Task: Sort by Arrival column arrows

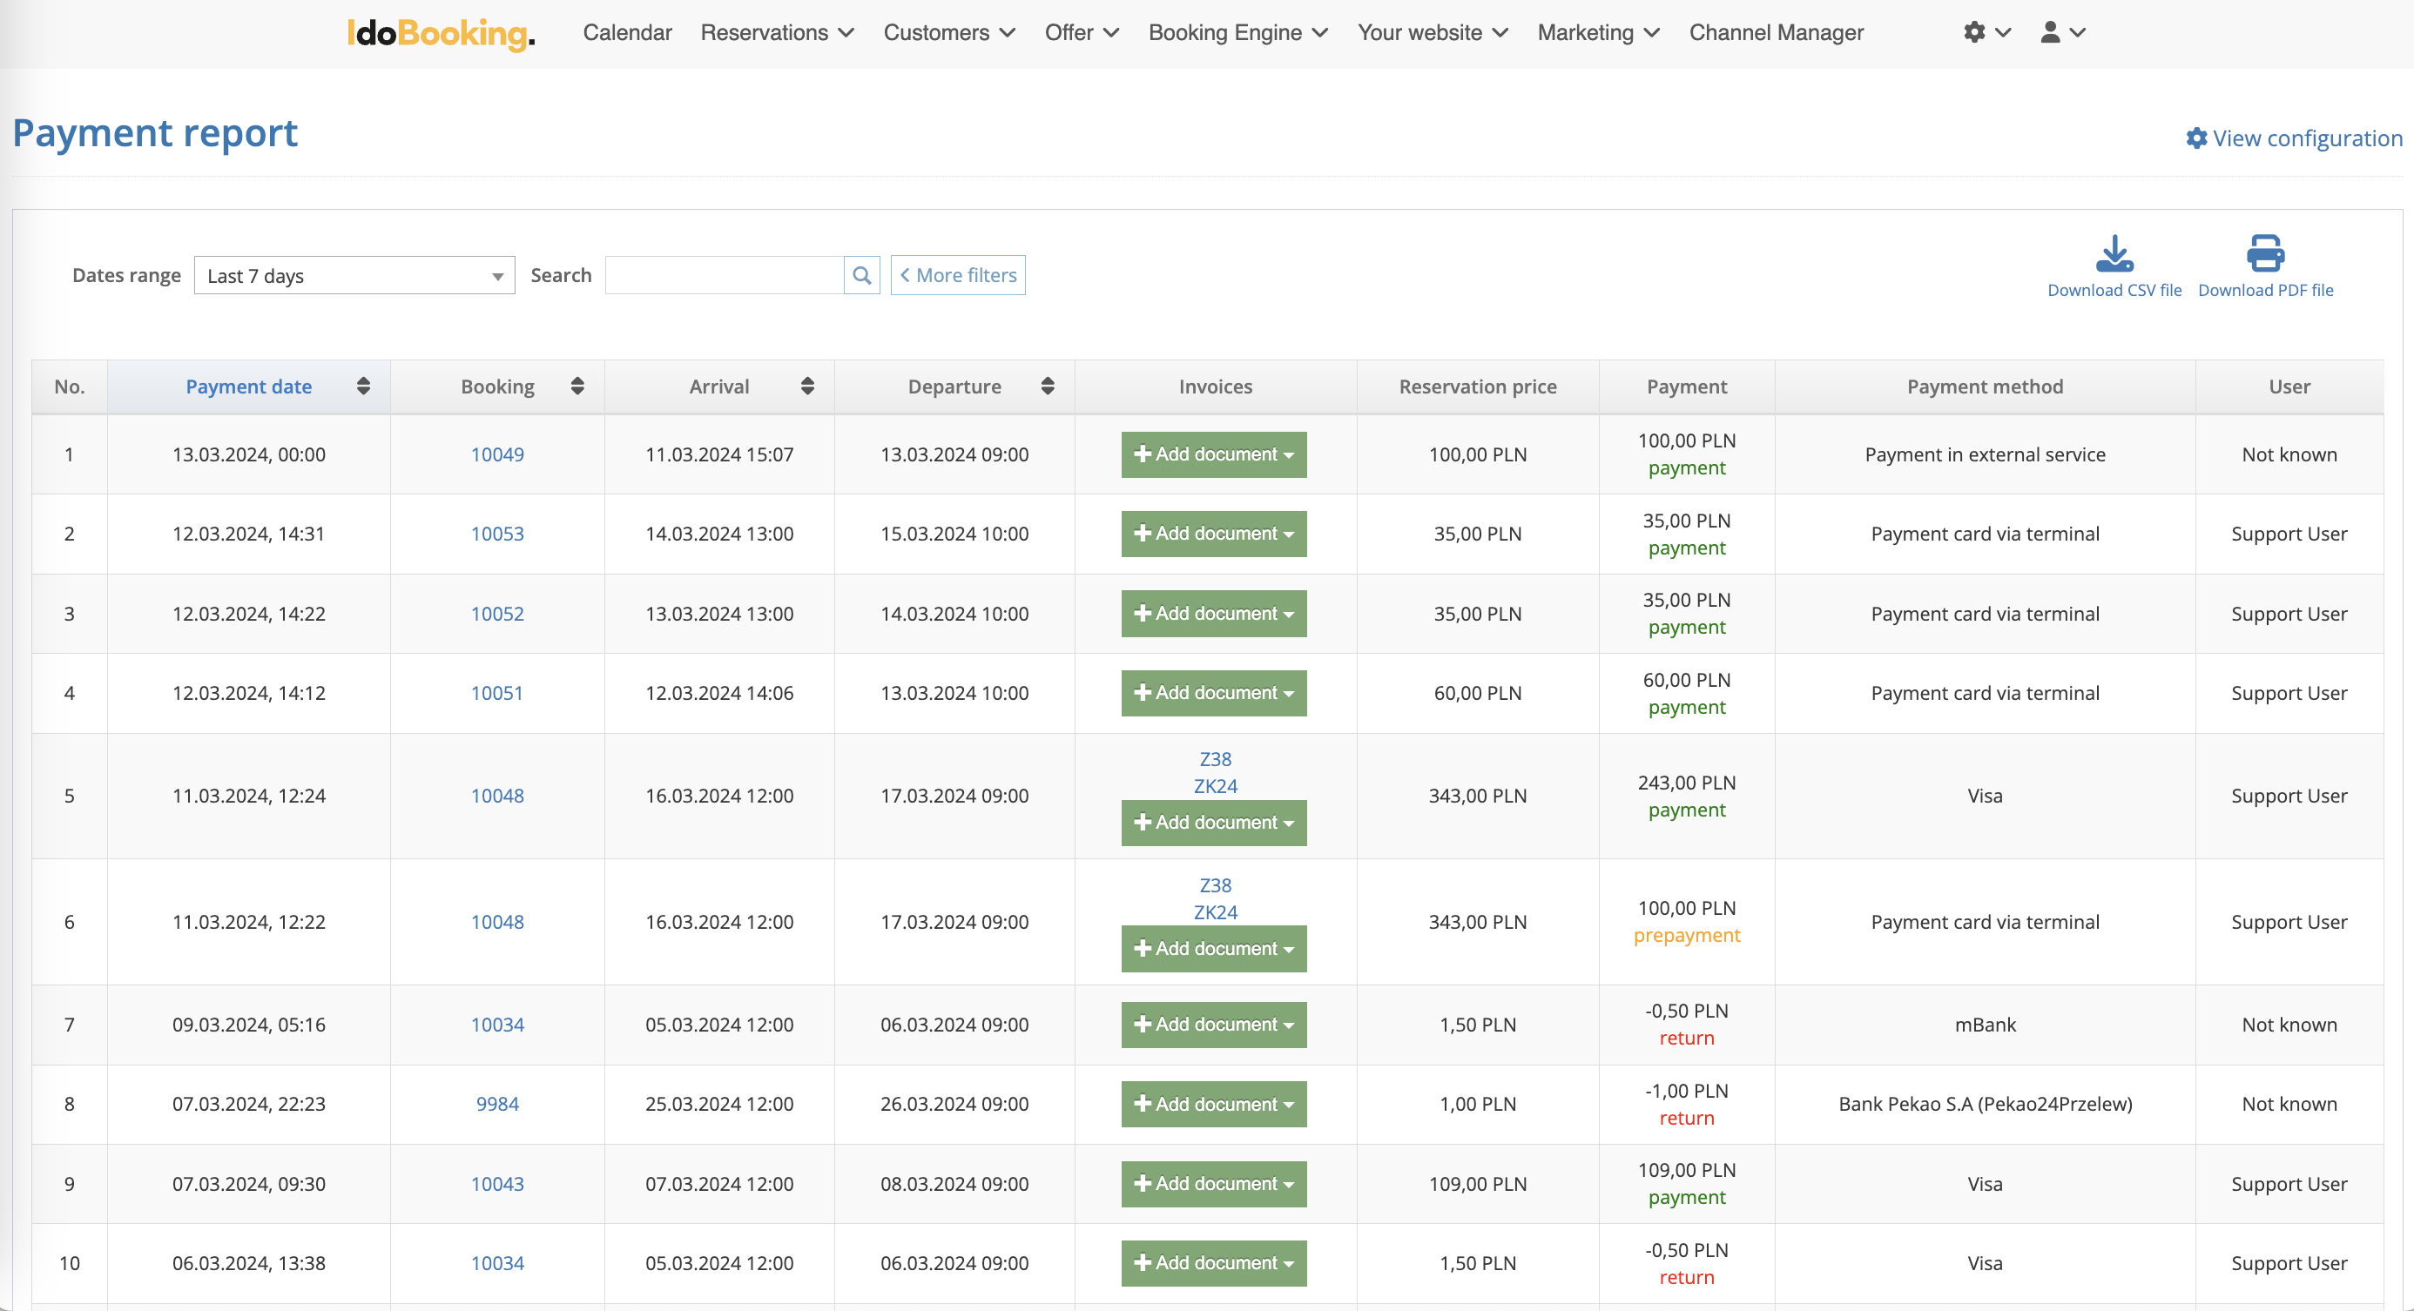Action: 807,387
